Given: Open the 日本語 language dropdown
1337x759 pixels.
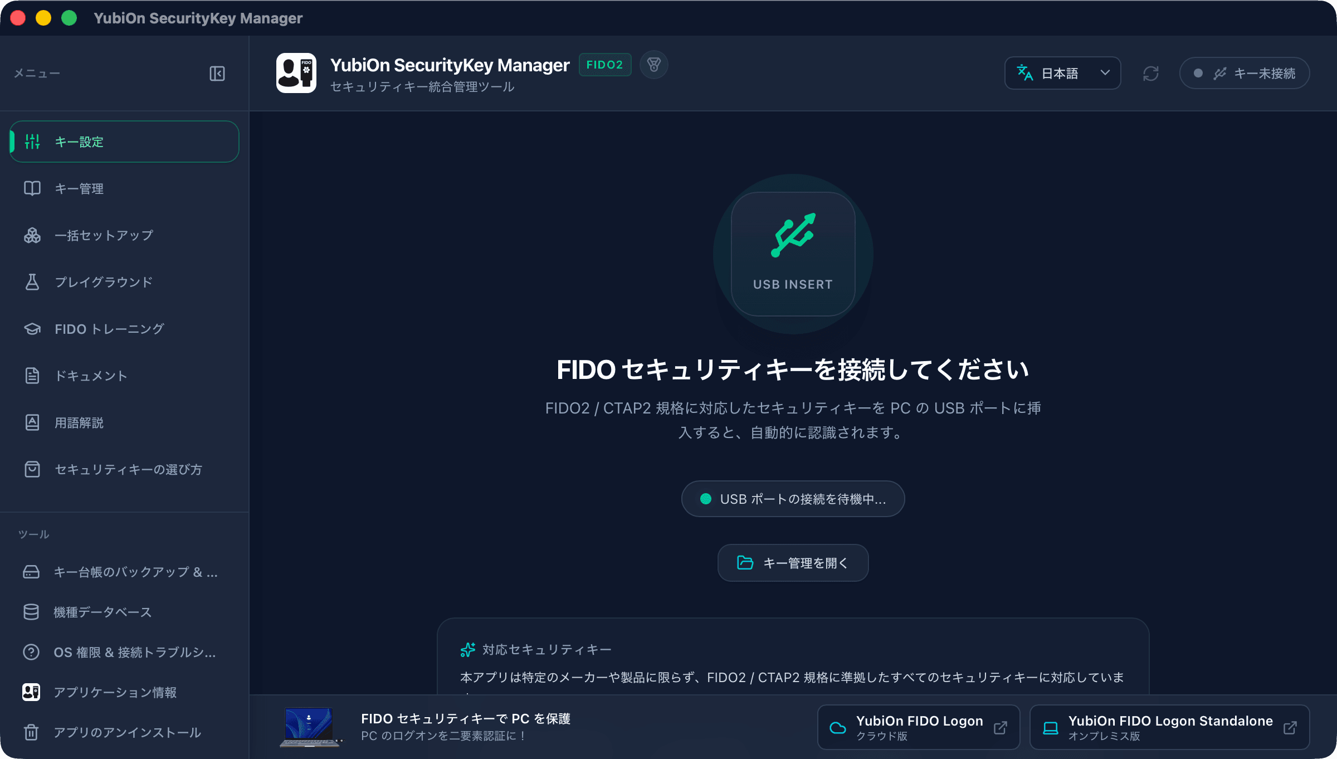Looking at the screenshot, I should click(1063, 73).
